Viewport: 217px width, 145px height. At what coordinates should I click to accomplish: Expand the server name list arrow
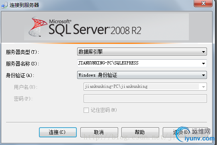(x=203, y=64)
